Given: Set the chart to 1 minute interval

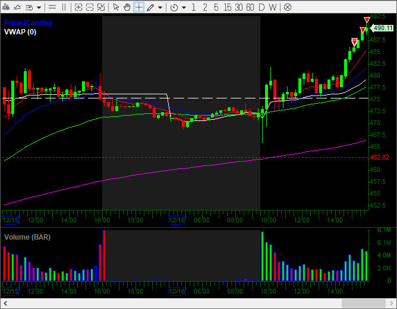Looking at the screenshot, I should pos(194,7).
